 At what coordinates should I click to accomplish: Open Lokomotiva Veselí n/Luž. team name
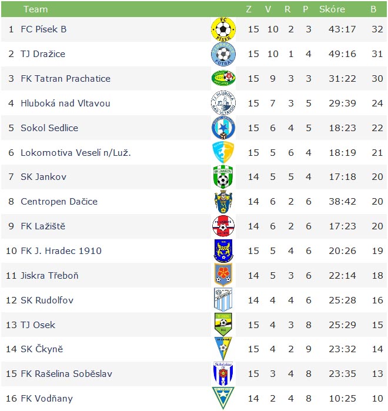pyautogui.click(x=76, y=152)
